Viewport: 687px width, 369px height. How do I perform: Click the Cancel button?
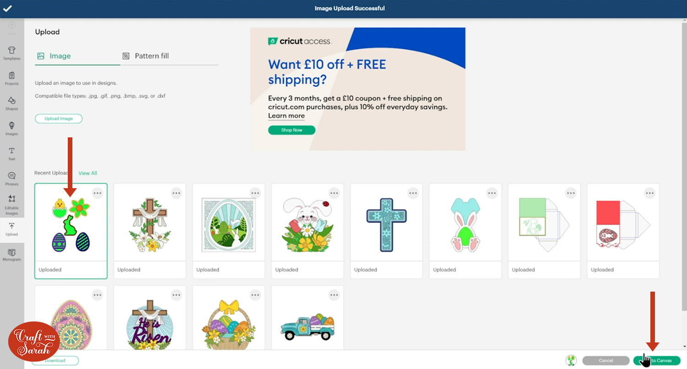coord(606,361)
